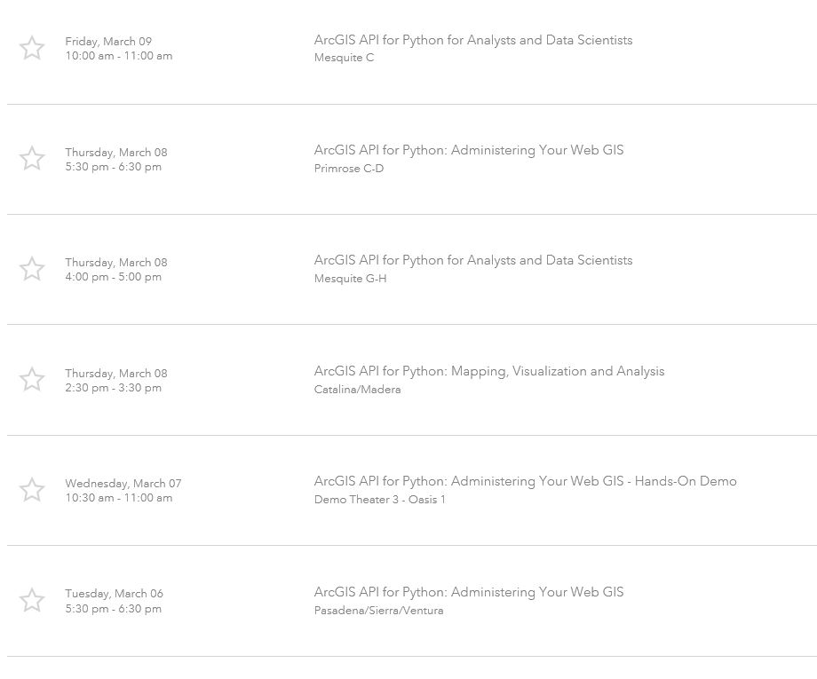Screen dimensions: 817x679
Task: Open Mapping, Visualization and Analysis session
Action: (x=489, y=371)
